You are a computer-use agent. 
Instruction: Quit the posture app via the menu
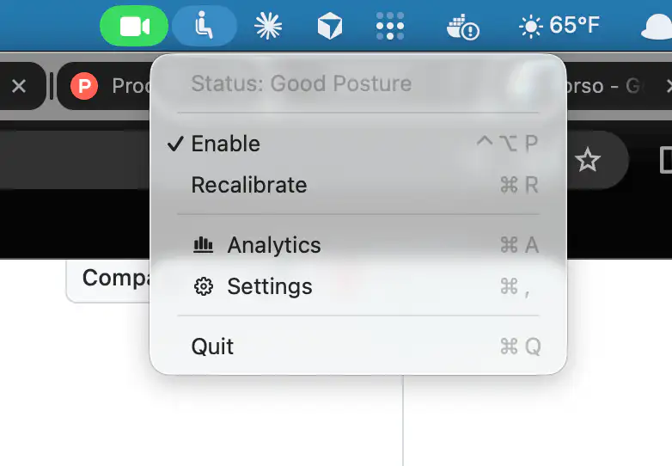pos(212,346)
